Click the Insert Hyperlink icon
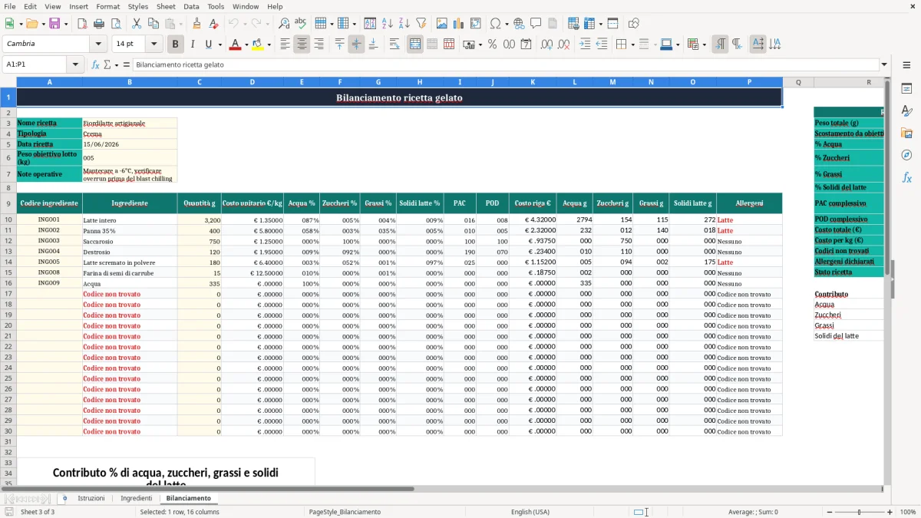This screenshot has height=518, width=921. pos(519,24)
